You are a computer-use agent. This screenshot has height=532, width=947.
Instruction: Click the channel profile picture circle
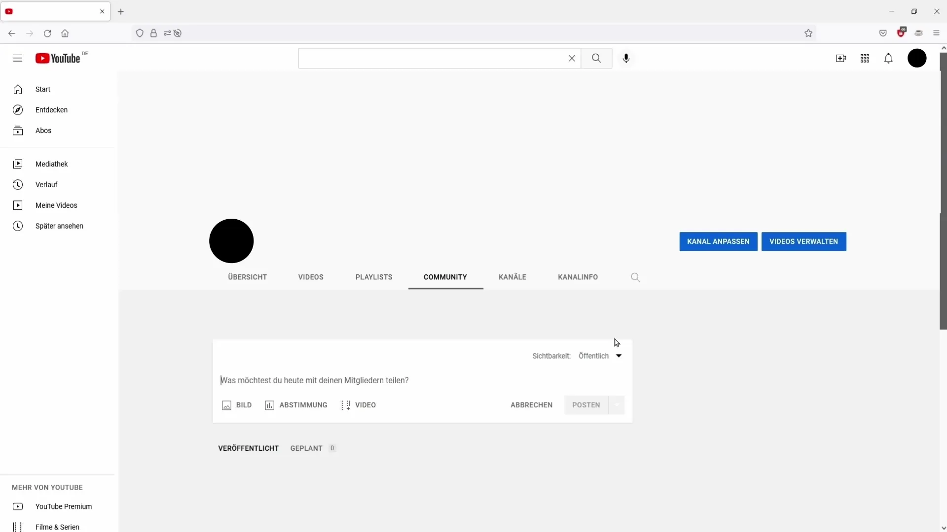point(231,241)
